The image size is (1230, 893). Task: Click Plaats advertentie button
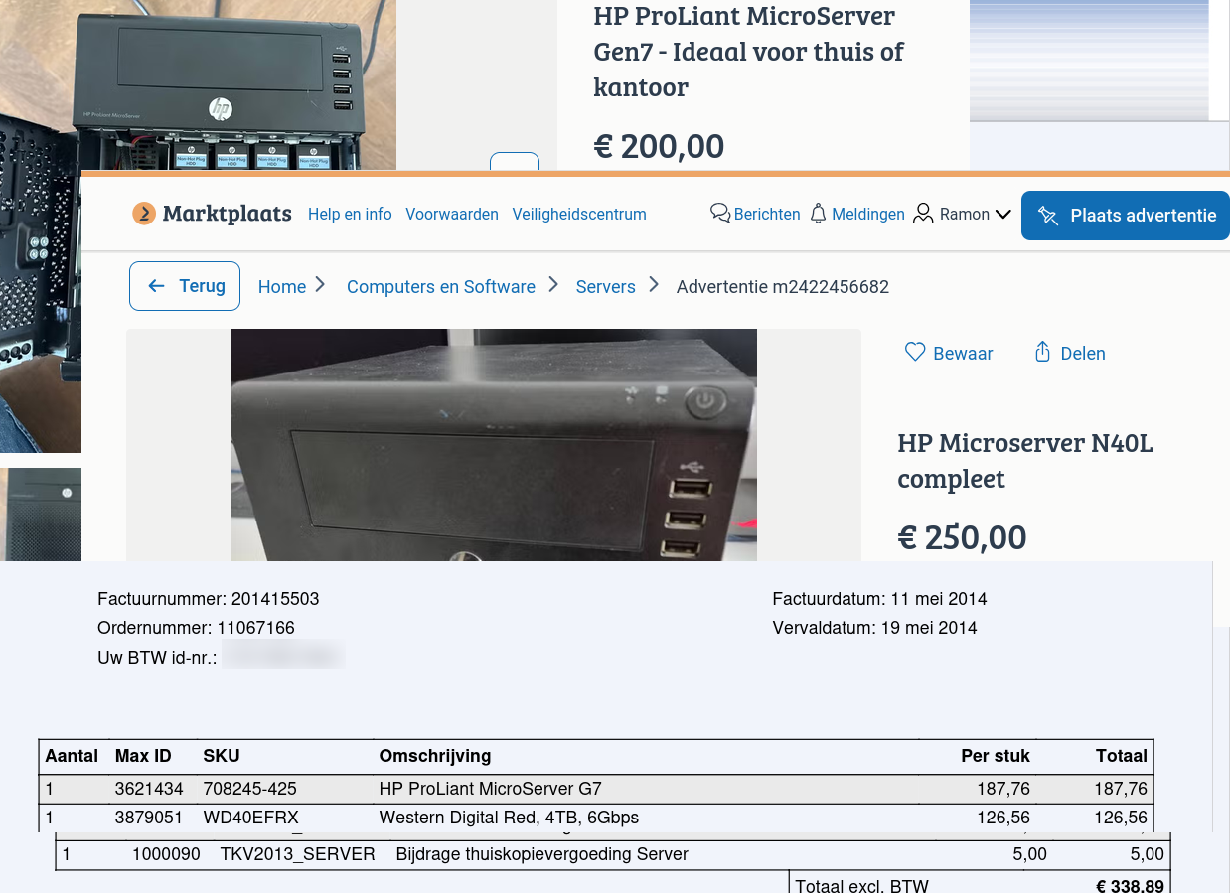(1126, 215)
